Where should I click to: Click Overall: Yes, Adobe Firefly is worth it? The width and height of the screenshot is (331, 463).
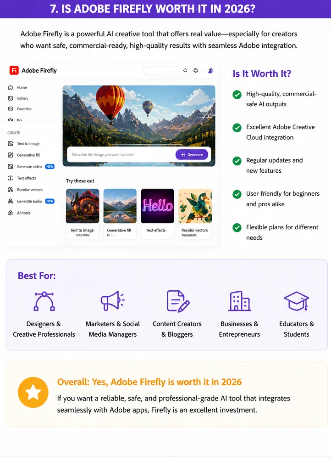point(149,382)
